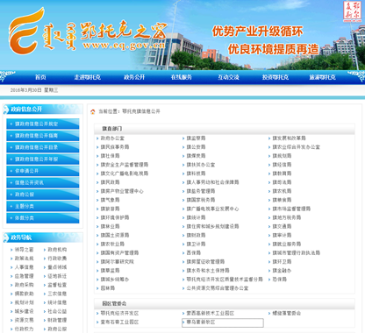Open the 旅游鄂托克 navigation item

click(x=323, y=77)
